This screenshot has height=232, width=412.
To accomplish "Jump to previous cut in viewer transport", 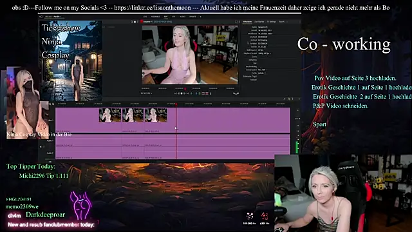I will 175,93.
